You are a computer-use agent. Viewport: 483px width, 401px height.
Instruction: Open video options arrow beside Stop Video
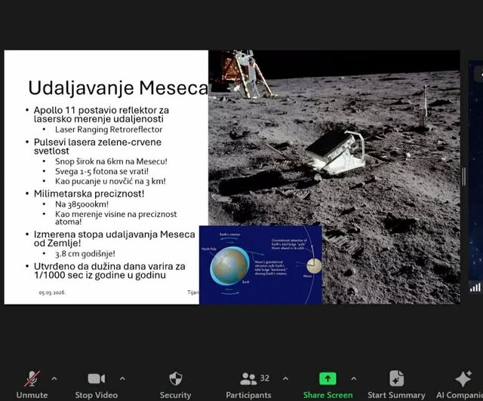[x=122, y=378]
